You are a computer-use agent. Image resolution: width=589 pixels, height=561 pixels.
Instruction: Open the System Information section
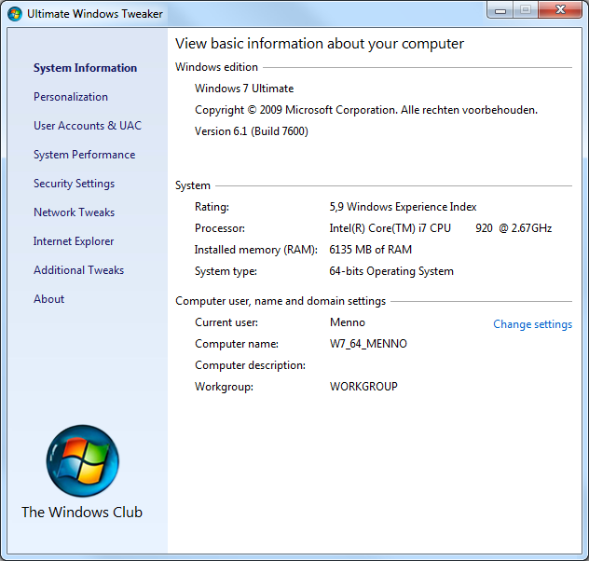pos(85,68)
